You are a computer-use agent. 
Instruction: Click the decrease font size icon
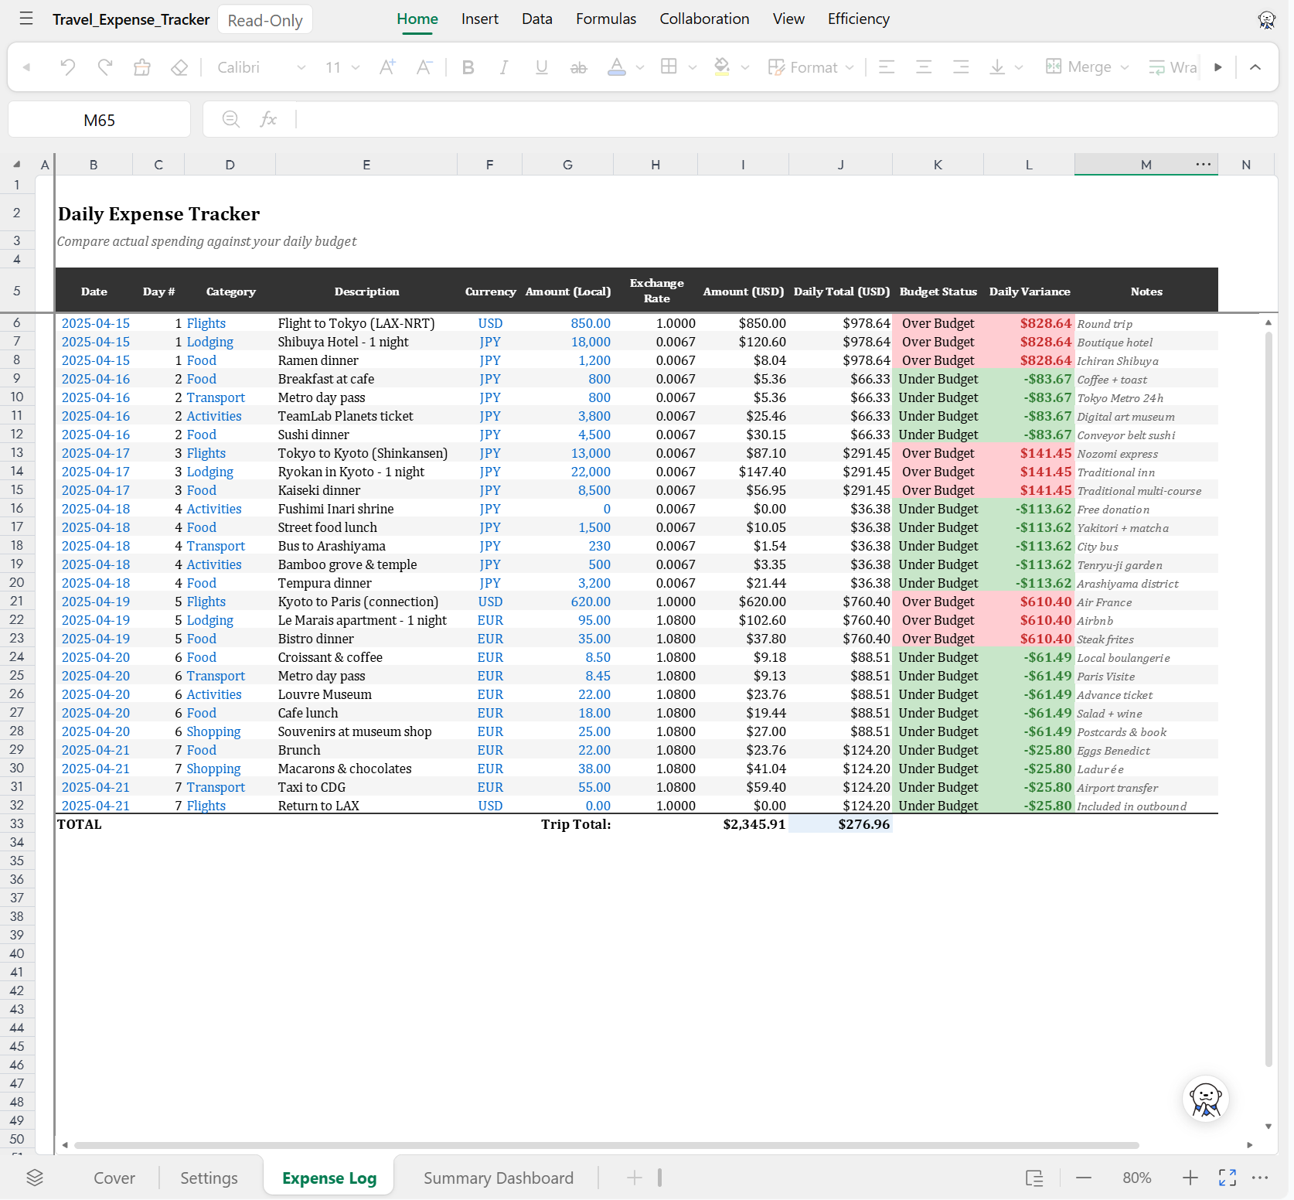424,67
